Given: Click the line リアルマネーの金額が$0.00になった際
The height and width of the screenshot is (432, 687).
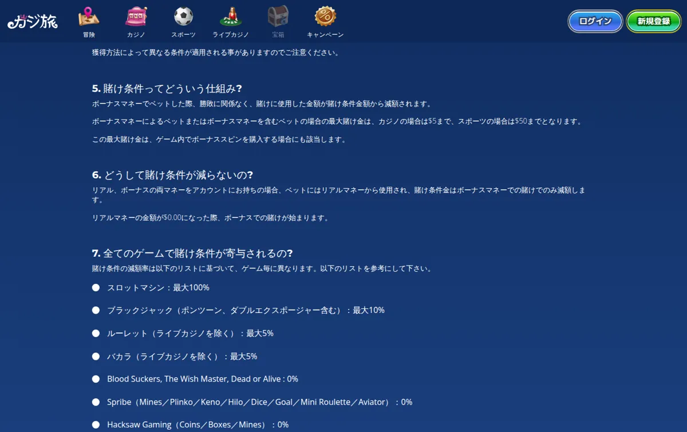Looking at the screenshot, I should point(211,217).
